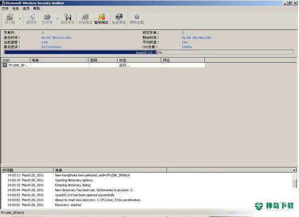Screen dimensions: 299x217
Task: Close the Wireless Security Auditor window
Action: point(295,3)
